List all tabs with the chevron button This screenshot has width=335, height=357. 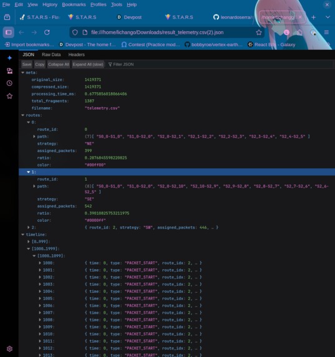tap(328, 17)
